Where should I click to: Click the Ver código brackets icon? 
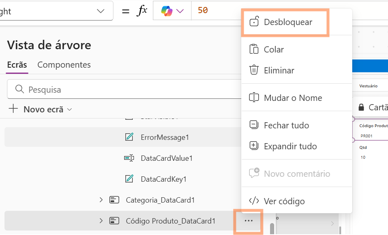pyautogui.click(x=254, y=201)
